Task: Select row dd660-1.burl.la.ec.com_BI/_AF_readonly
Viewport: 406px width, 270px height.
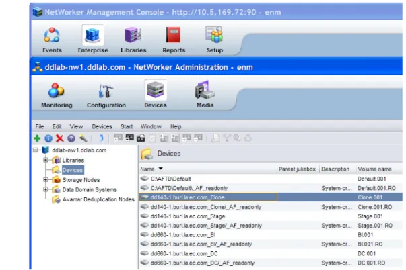Action: pos(271,244)
